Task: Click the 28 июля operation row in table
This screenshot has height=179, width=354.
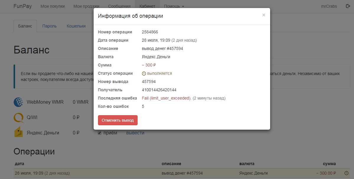Action: (x=182, y=173)
